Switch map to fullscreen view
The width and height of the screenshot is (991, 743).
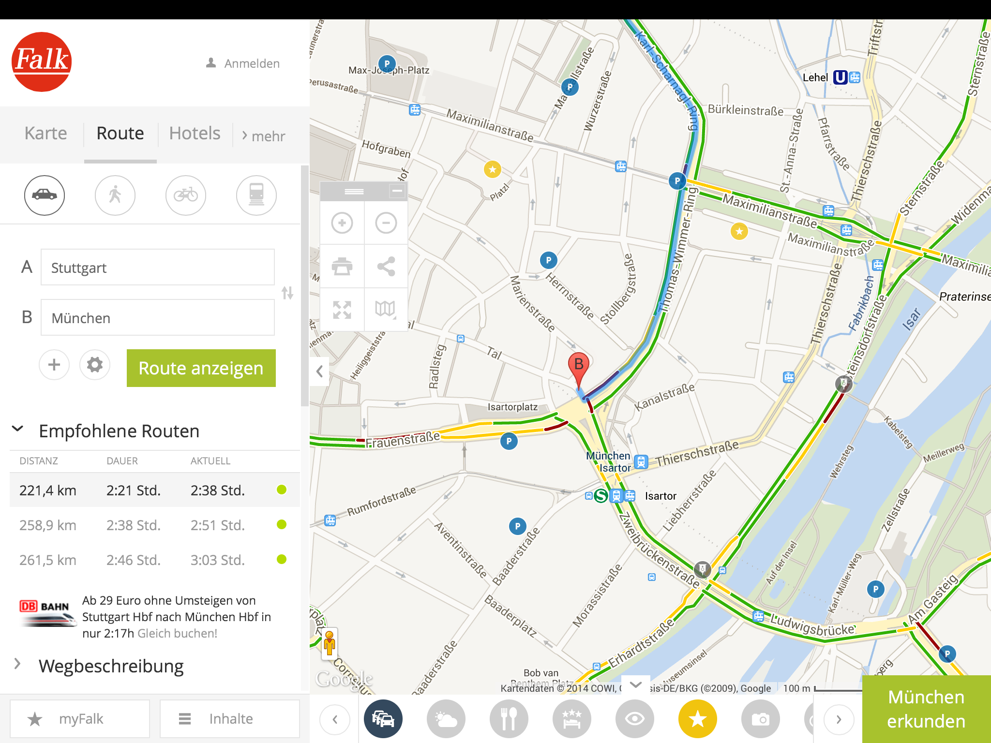coord(342,310)
